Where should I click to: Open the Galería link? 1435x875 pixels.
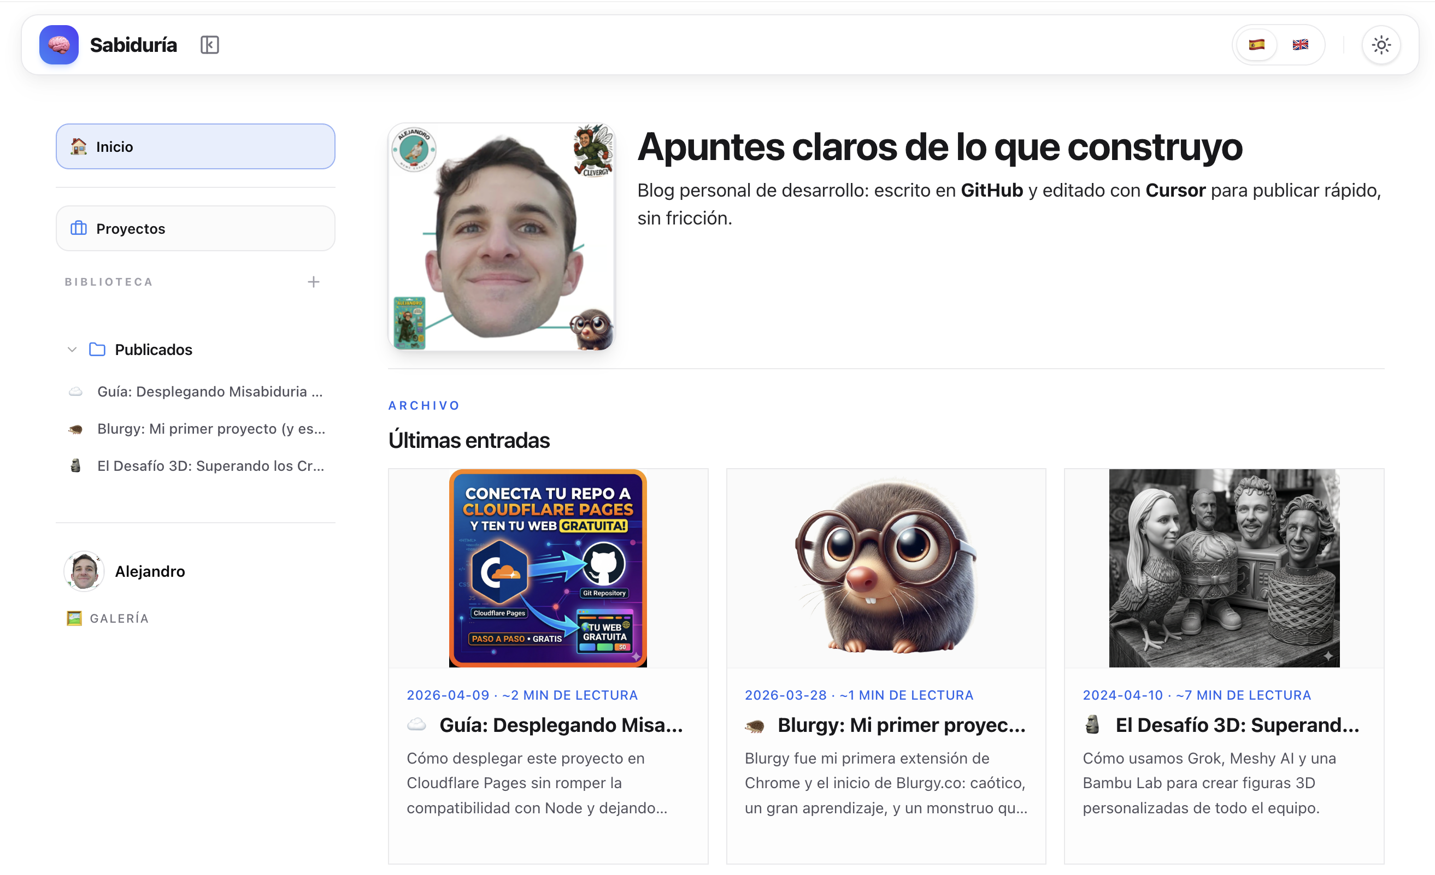coord(119,618)
